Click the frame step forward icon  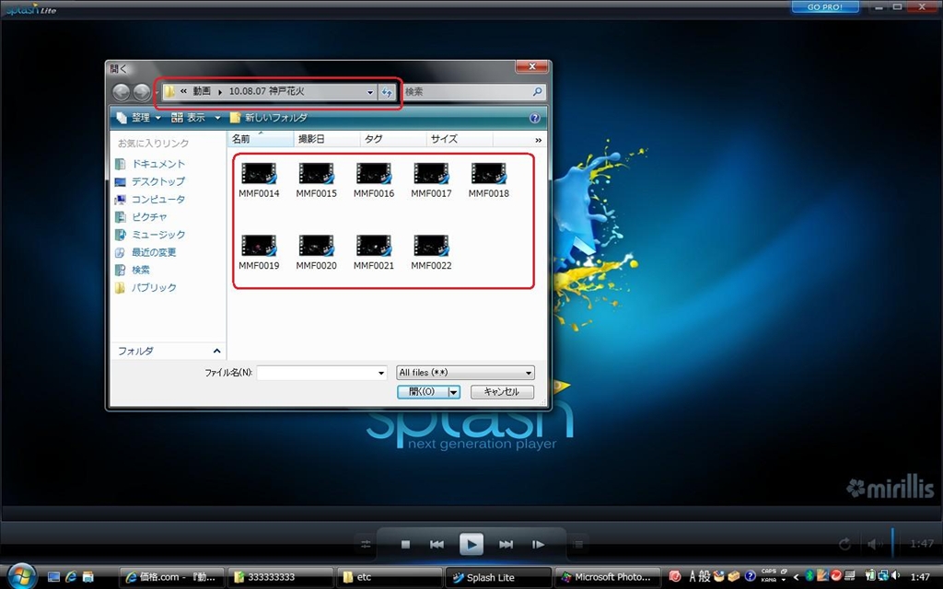pyautogui.click(x=538, y=544)
